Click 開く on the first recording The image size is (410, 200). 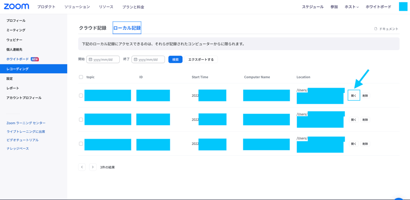pyautogui.click(x=354, y=95)
